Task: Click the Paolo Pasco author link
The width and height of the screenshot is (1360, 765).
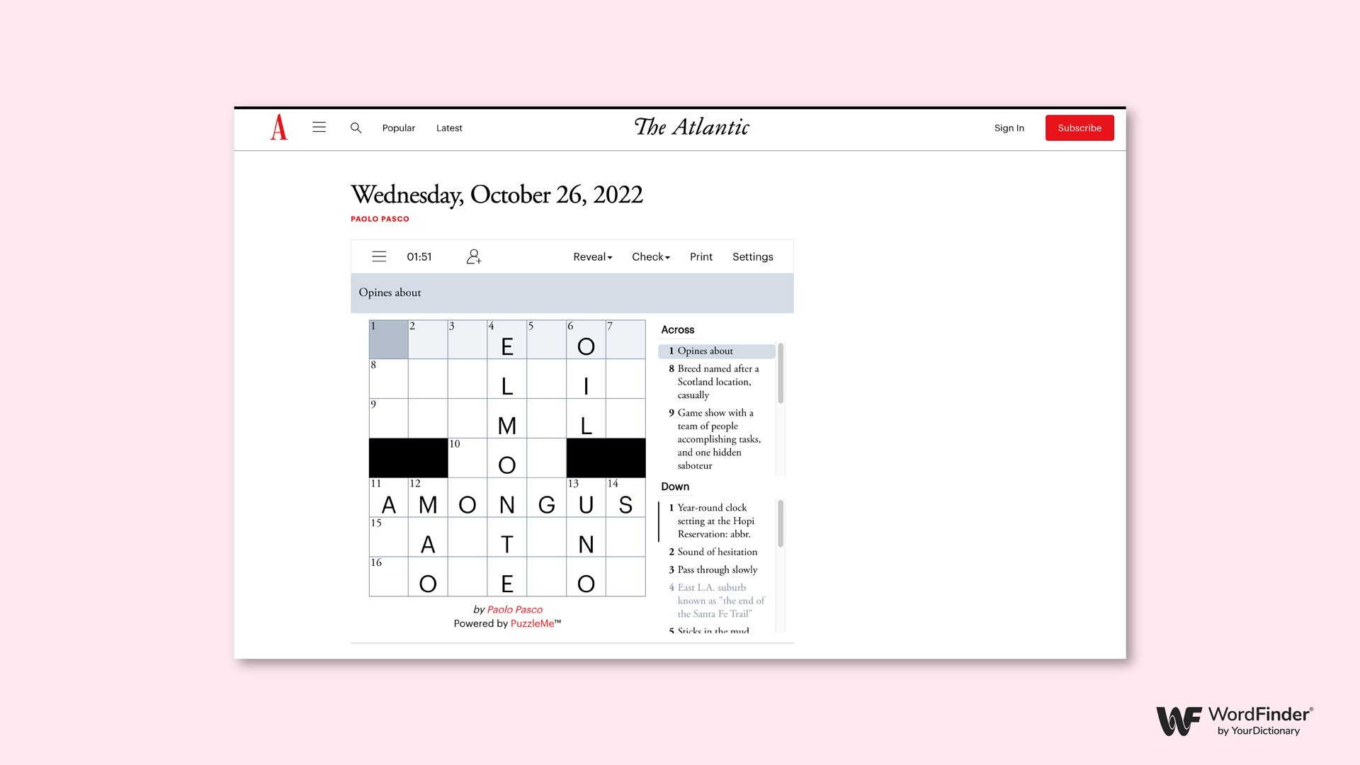Action: click(x=380, y=219)
